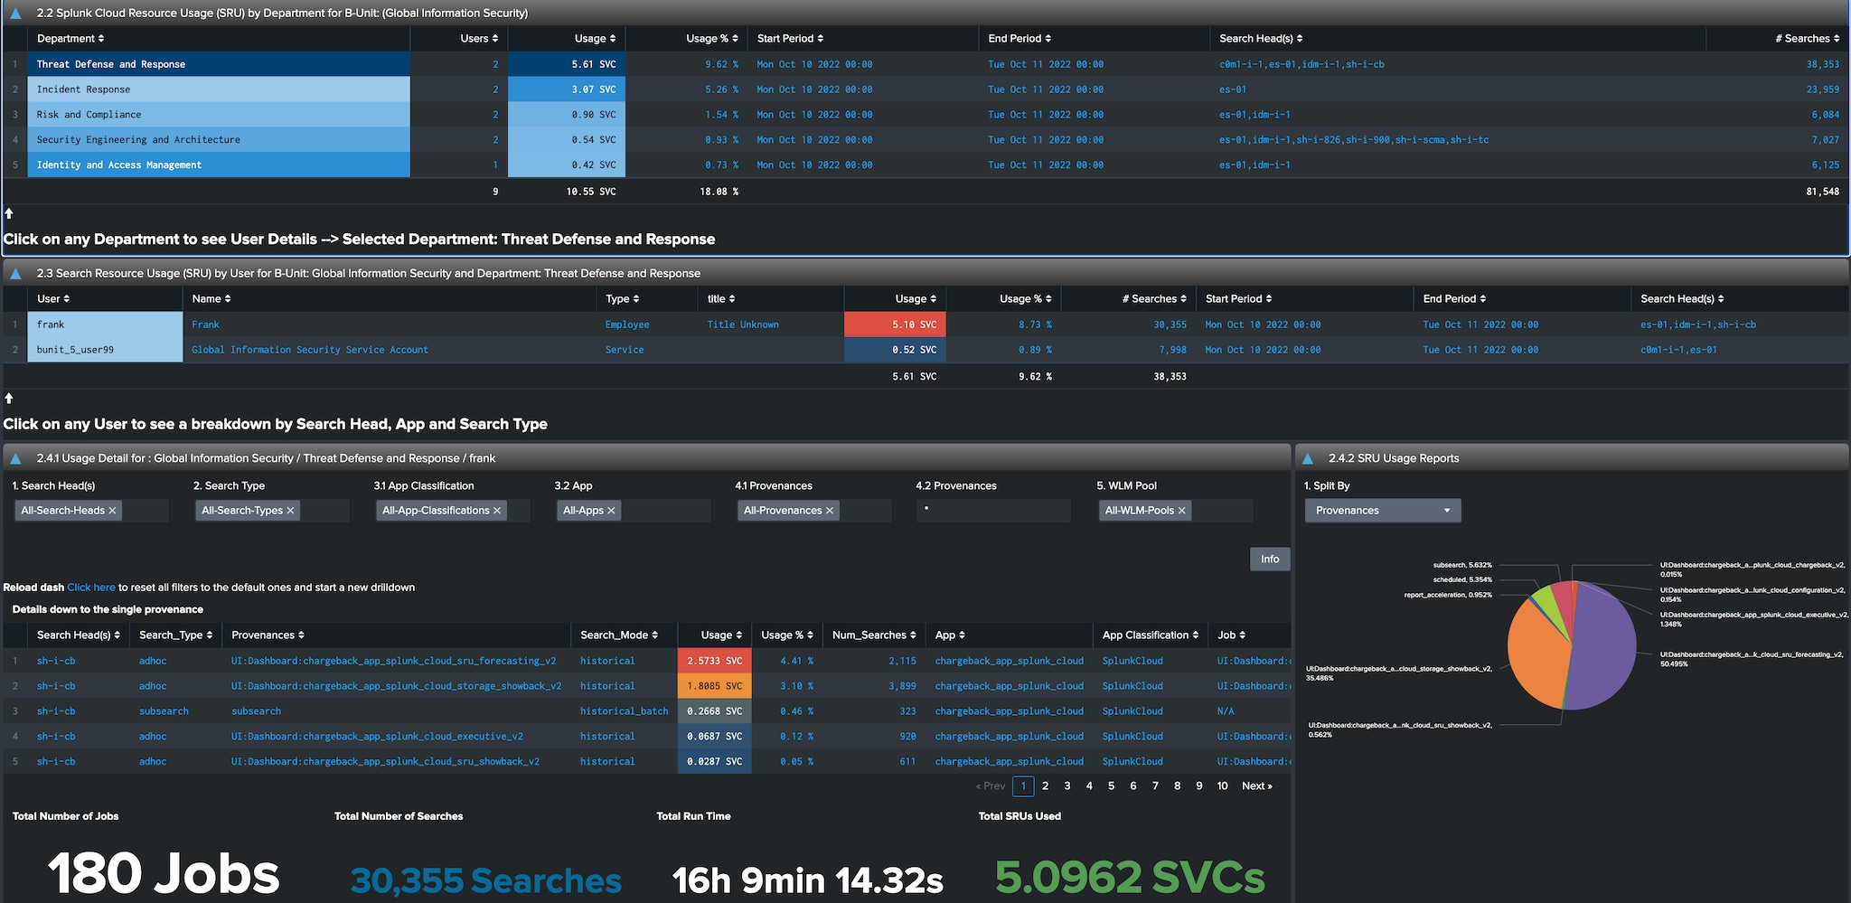This screenshot has width=1851, height=903.
Task: Remove the All-Search-Heads filter token
Action: click(112, 511)
